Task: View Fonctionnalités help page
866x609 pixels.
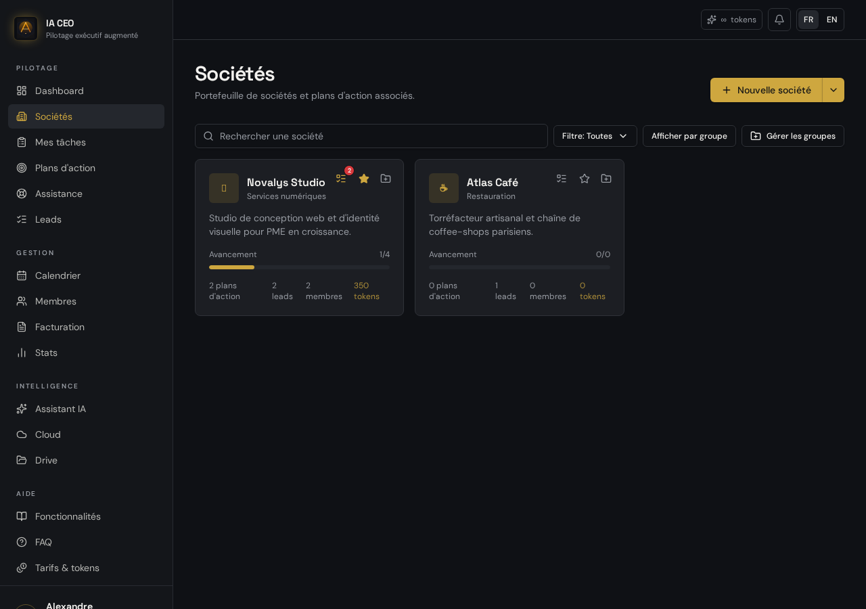Action: point(86,516)
